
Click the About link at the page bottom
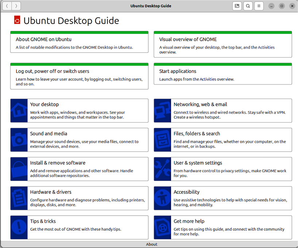[152, 244]
